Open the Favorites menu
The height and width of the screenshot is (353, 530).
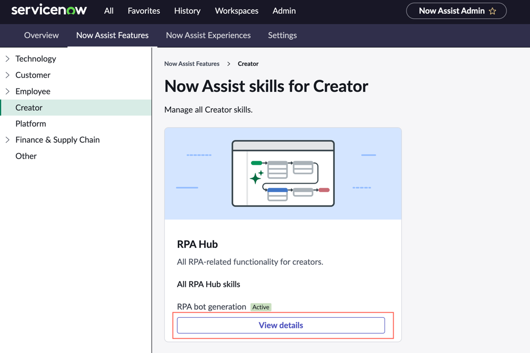pos(143,11)
